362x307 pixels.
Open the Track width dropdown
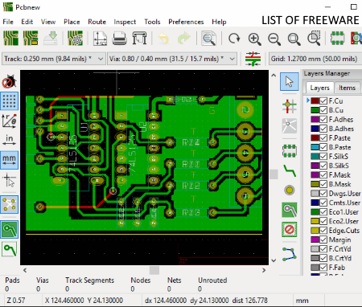(x=54, y=59)
